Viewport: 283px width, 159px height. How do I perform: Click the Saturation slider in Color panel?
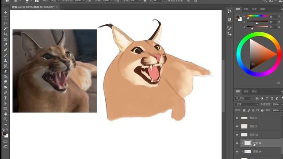[257, 22]
